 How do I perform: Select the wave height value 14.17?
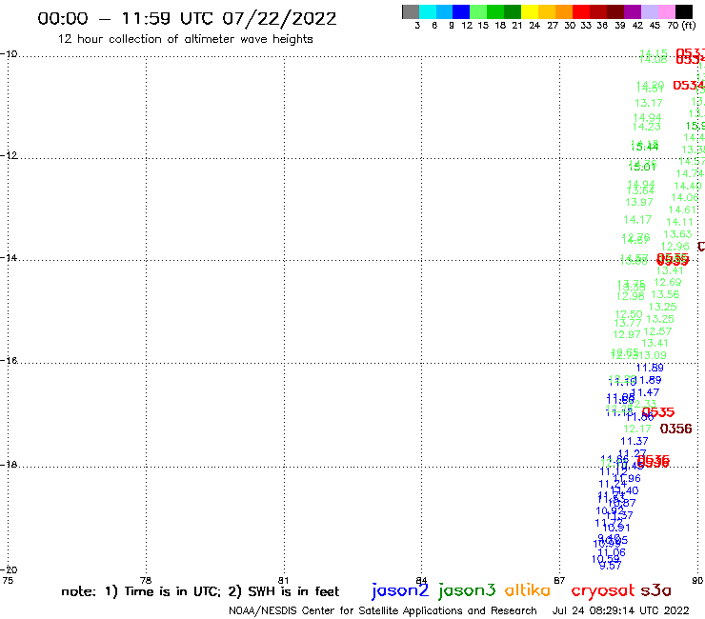coord(637,220)
